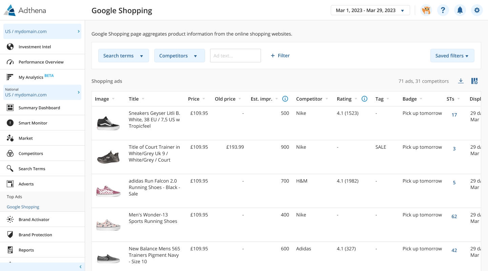This screenshot has height=271, width=488.
Task: Click the Rating column info icon
Action: tap(364, 99)
